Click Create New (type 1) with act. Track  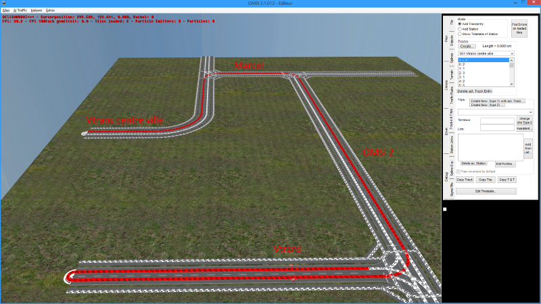pos(497,101)
